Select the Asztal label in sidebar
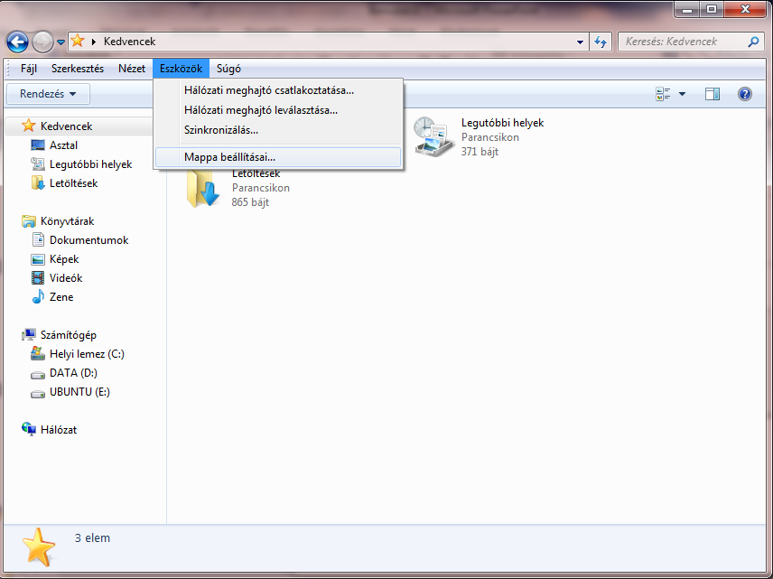This screenshot has height=579, width=773. [63, 145]
